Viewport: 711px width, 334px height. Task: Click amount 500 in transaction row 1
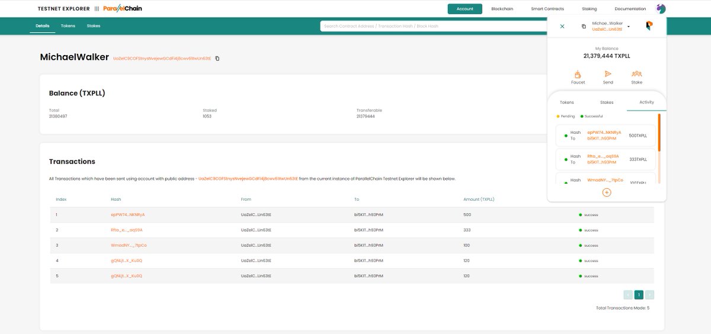(x=467, y=214)
